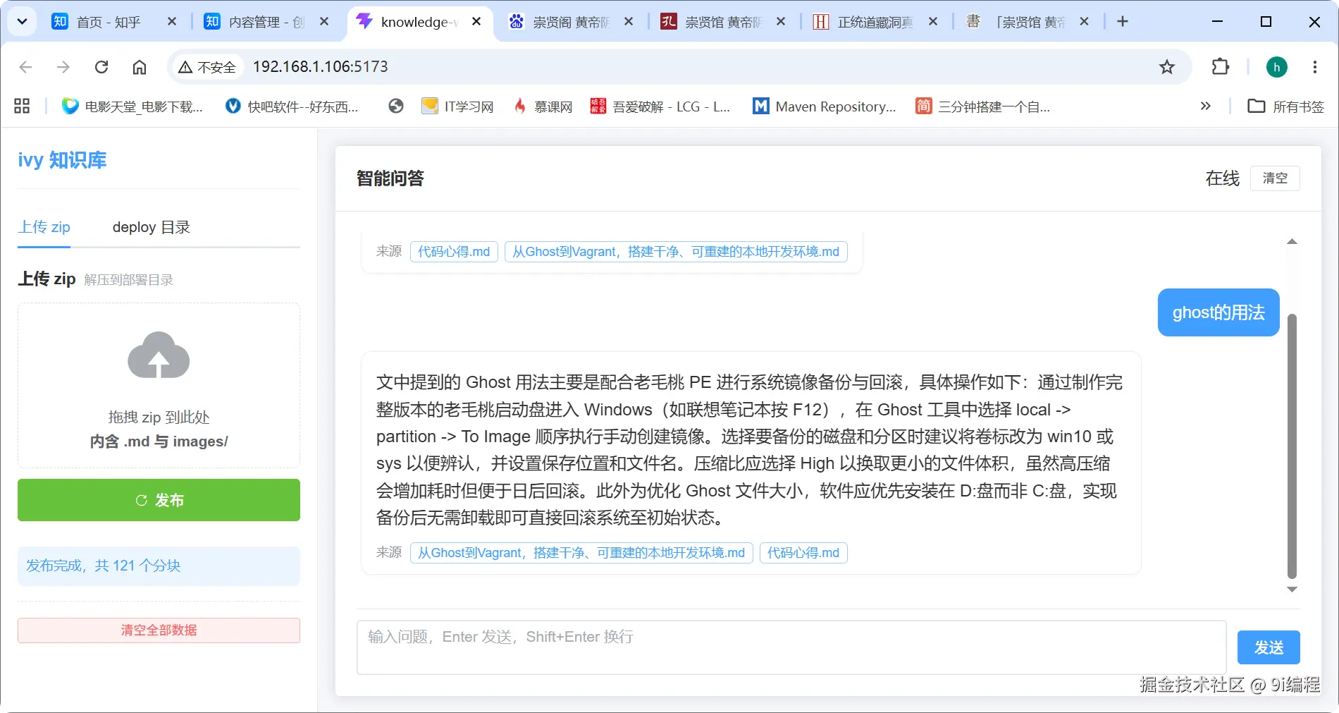Open the IT学习网 bookmark
The image size is (1339, 713).
(x=457, y=106)
